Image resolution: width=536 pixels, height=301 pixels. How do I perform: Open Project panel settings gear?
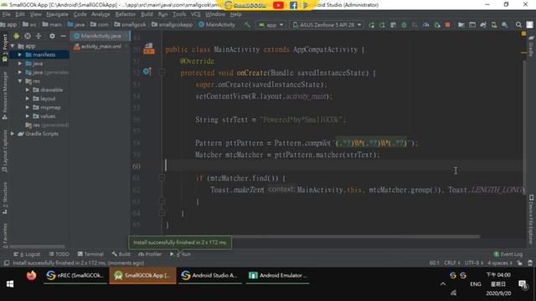(52, 36)
